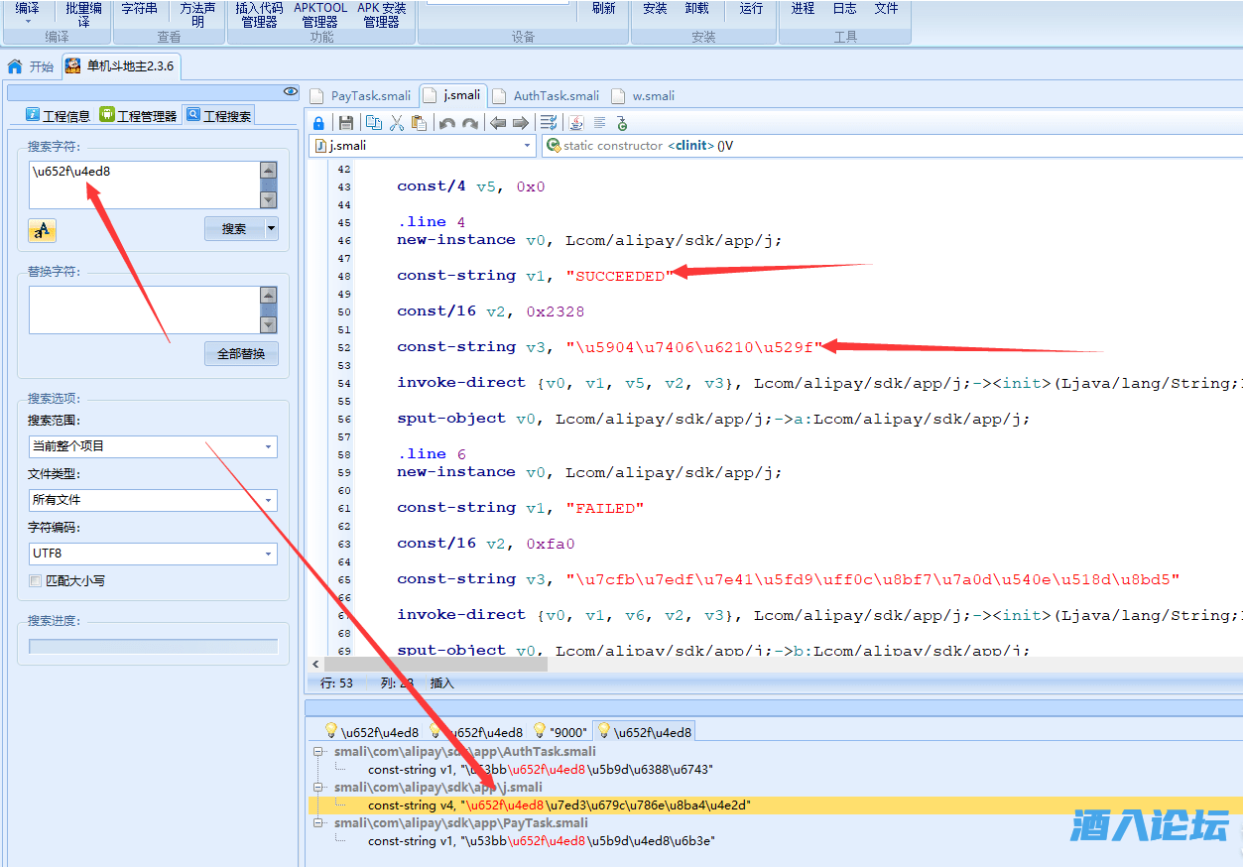Enable the 匹配大小写 checkbox
Viewport: 1243px width, 867px height.
(x=36, y=580)
